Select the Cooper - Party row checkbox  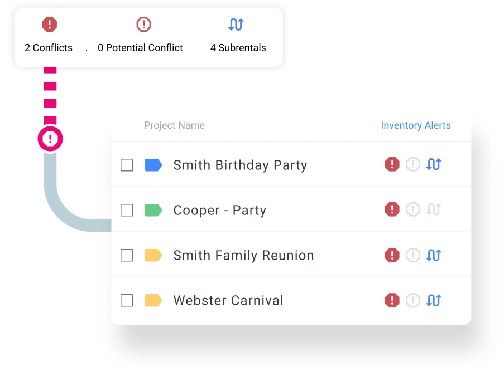coord(127,210)
